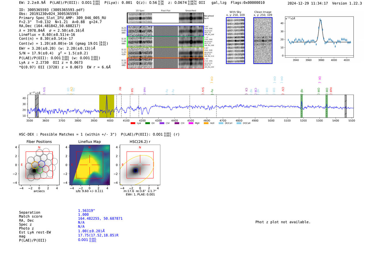Screen dimensions: 381x259
Task: Click the purple HeII label near 4200
Action: (145, 90)
